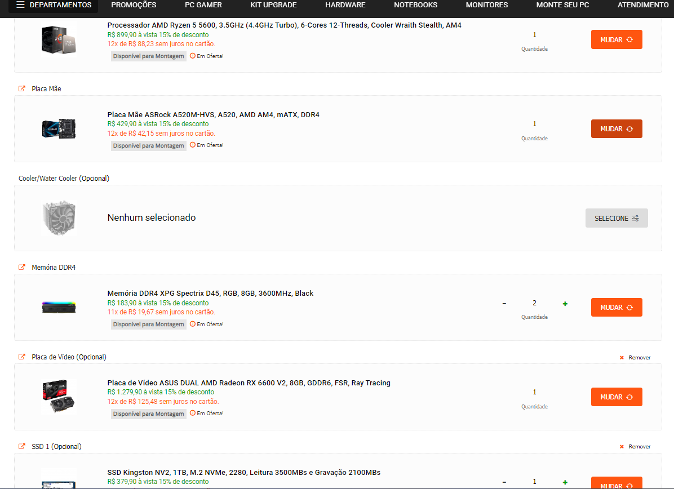Go to the PROMOÇÕES menu item
This screenshot has height=489, width=674.
tap(134, 5)
